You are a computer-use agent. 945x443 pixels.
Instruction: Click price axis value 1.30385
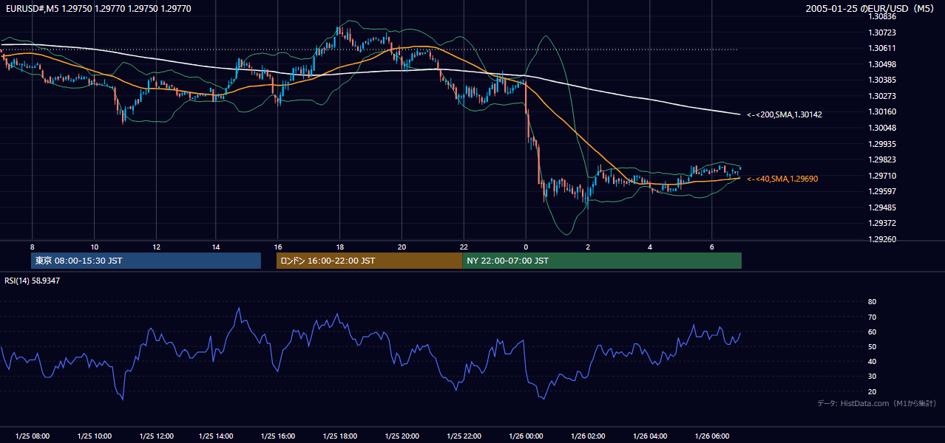(882, 80)
